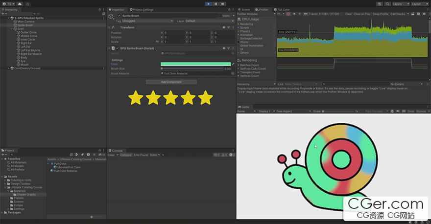Screen dimensions: 431x224
Task: Click the green Color swatch field
Action: (x=195, y=64)
